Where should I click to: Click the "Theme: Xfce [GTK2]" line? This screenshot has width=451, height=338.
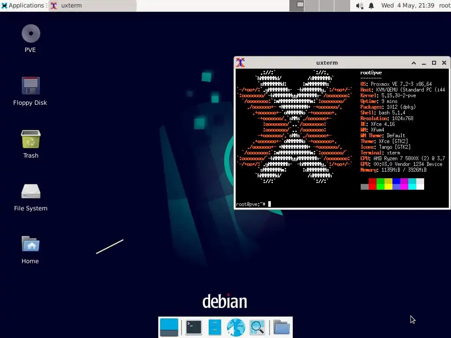384,141
